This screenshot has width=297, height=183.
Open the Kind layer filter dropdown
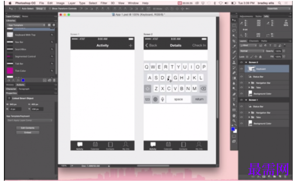pos(248,46)
